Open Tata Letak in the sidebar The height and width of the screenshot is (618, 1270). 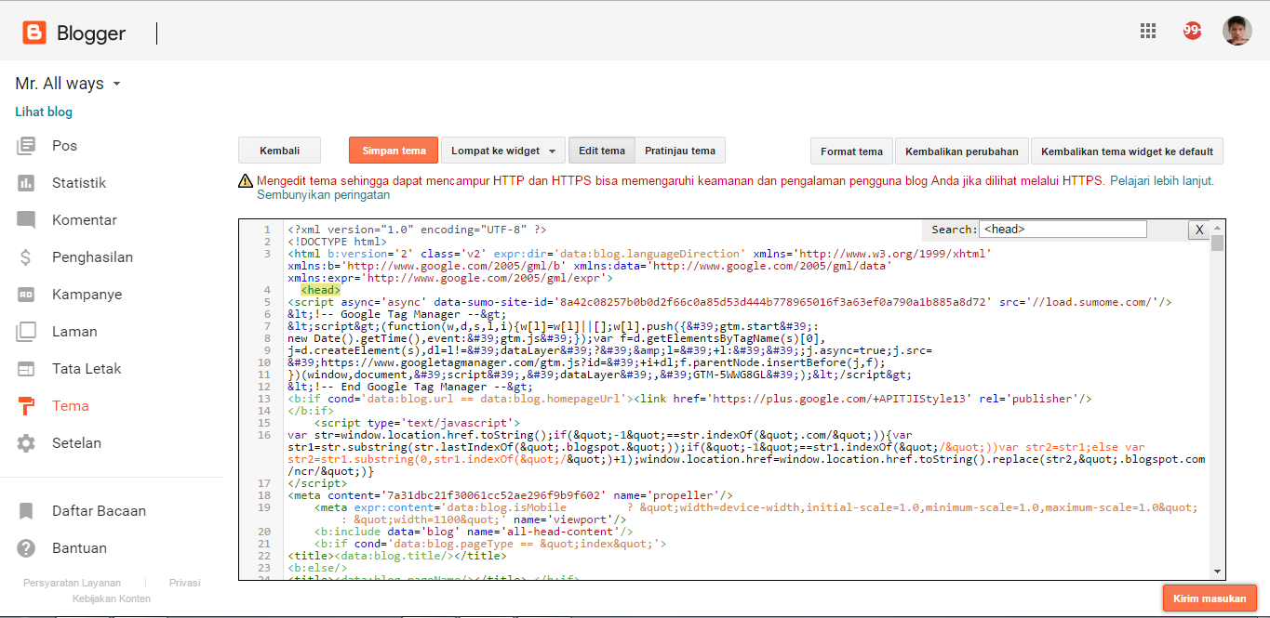pyautogui.click(x=87, y=369)
